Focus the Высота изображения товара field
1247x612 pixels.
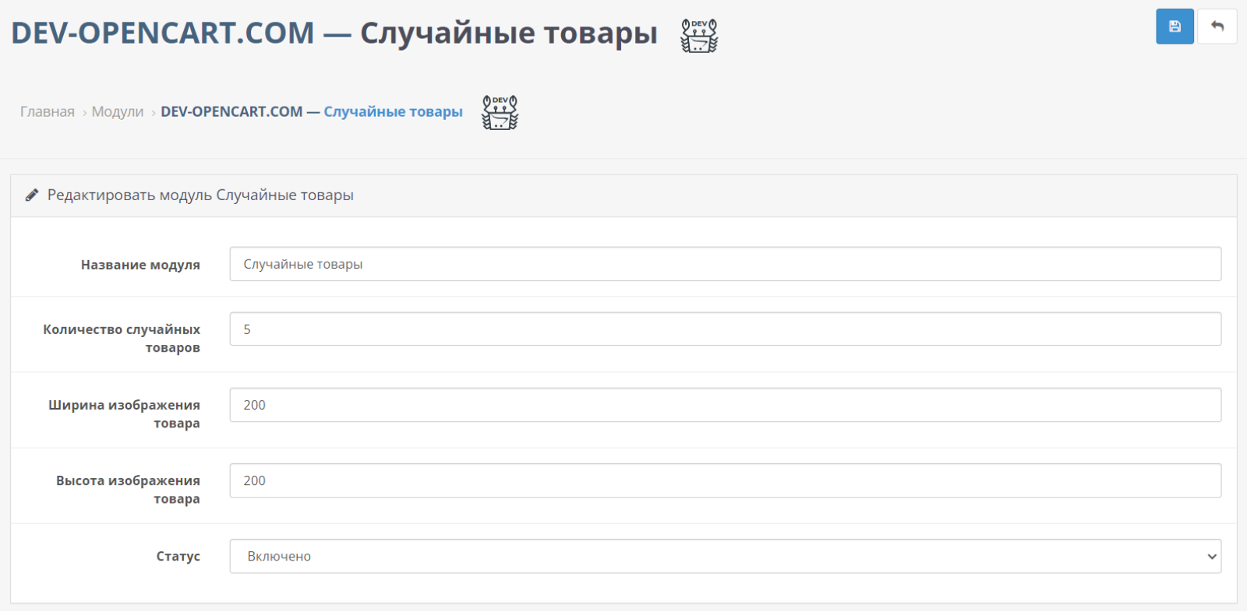(x=725, y=480)
